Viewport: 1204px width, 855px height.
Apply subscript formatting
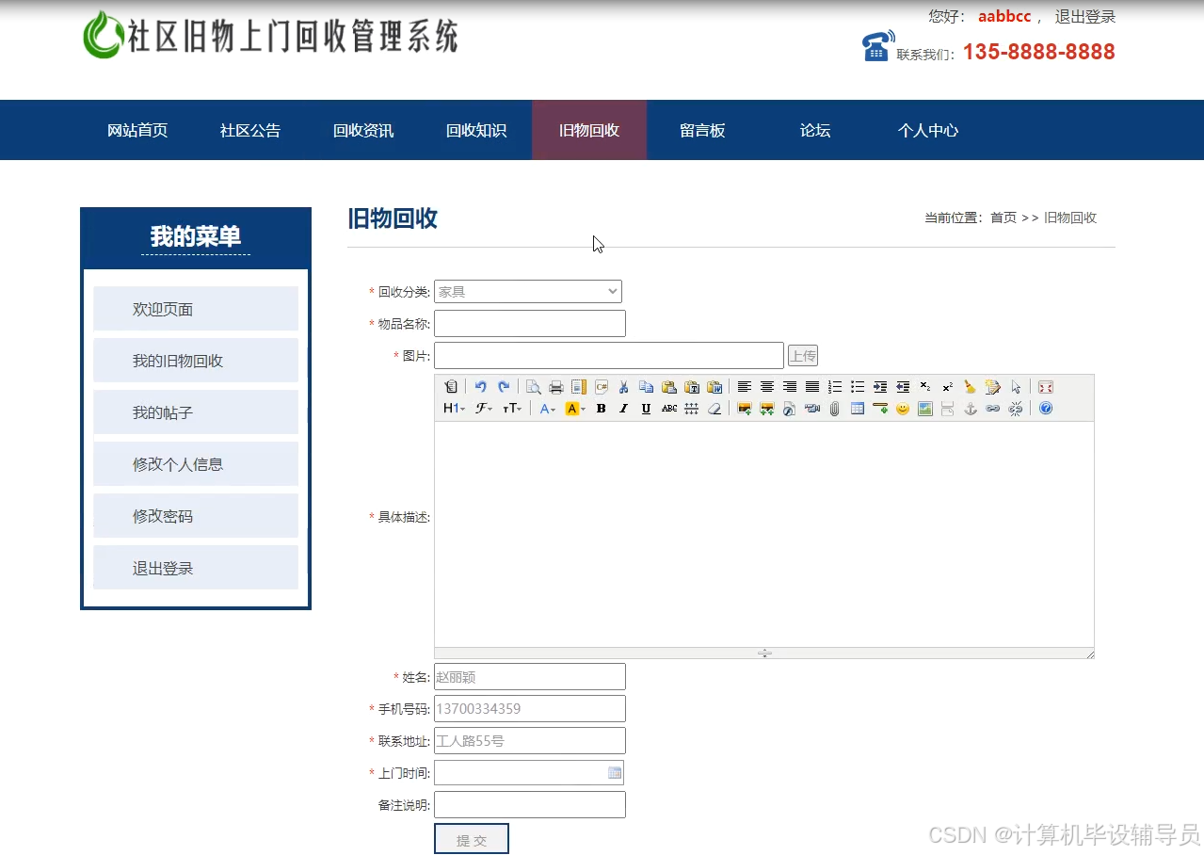tap(925, 387)
